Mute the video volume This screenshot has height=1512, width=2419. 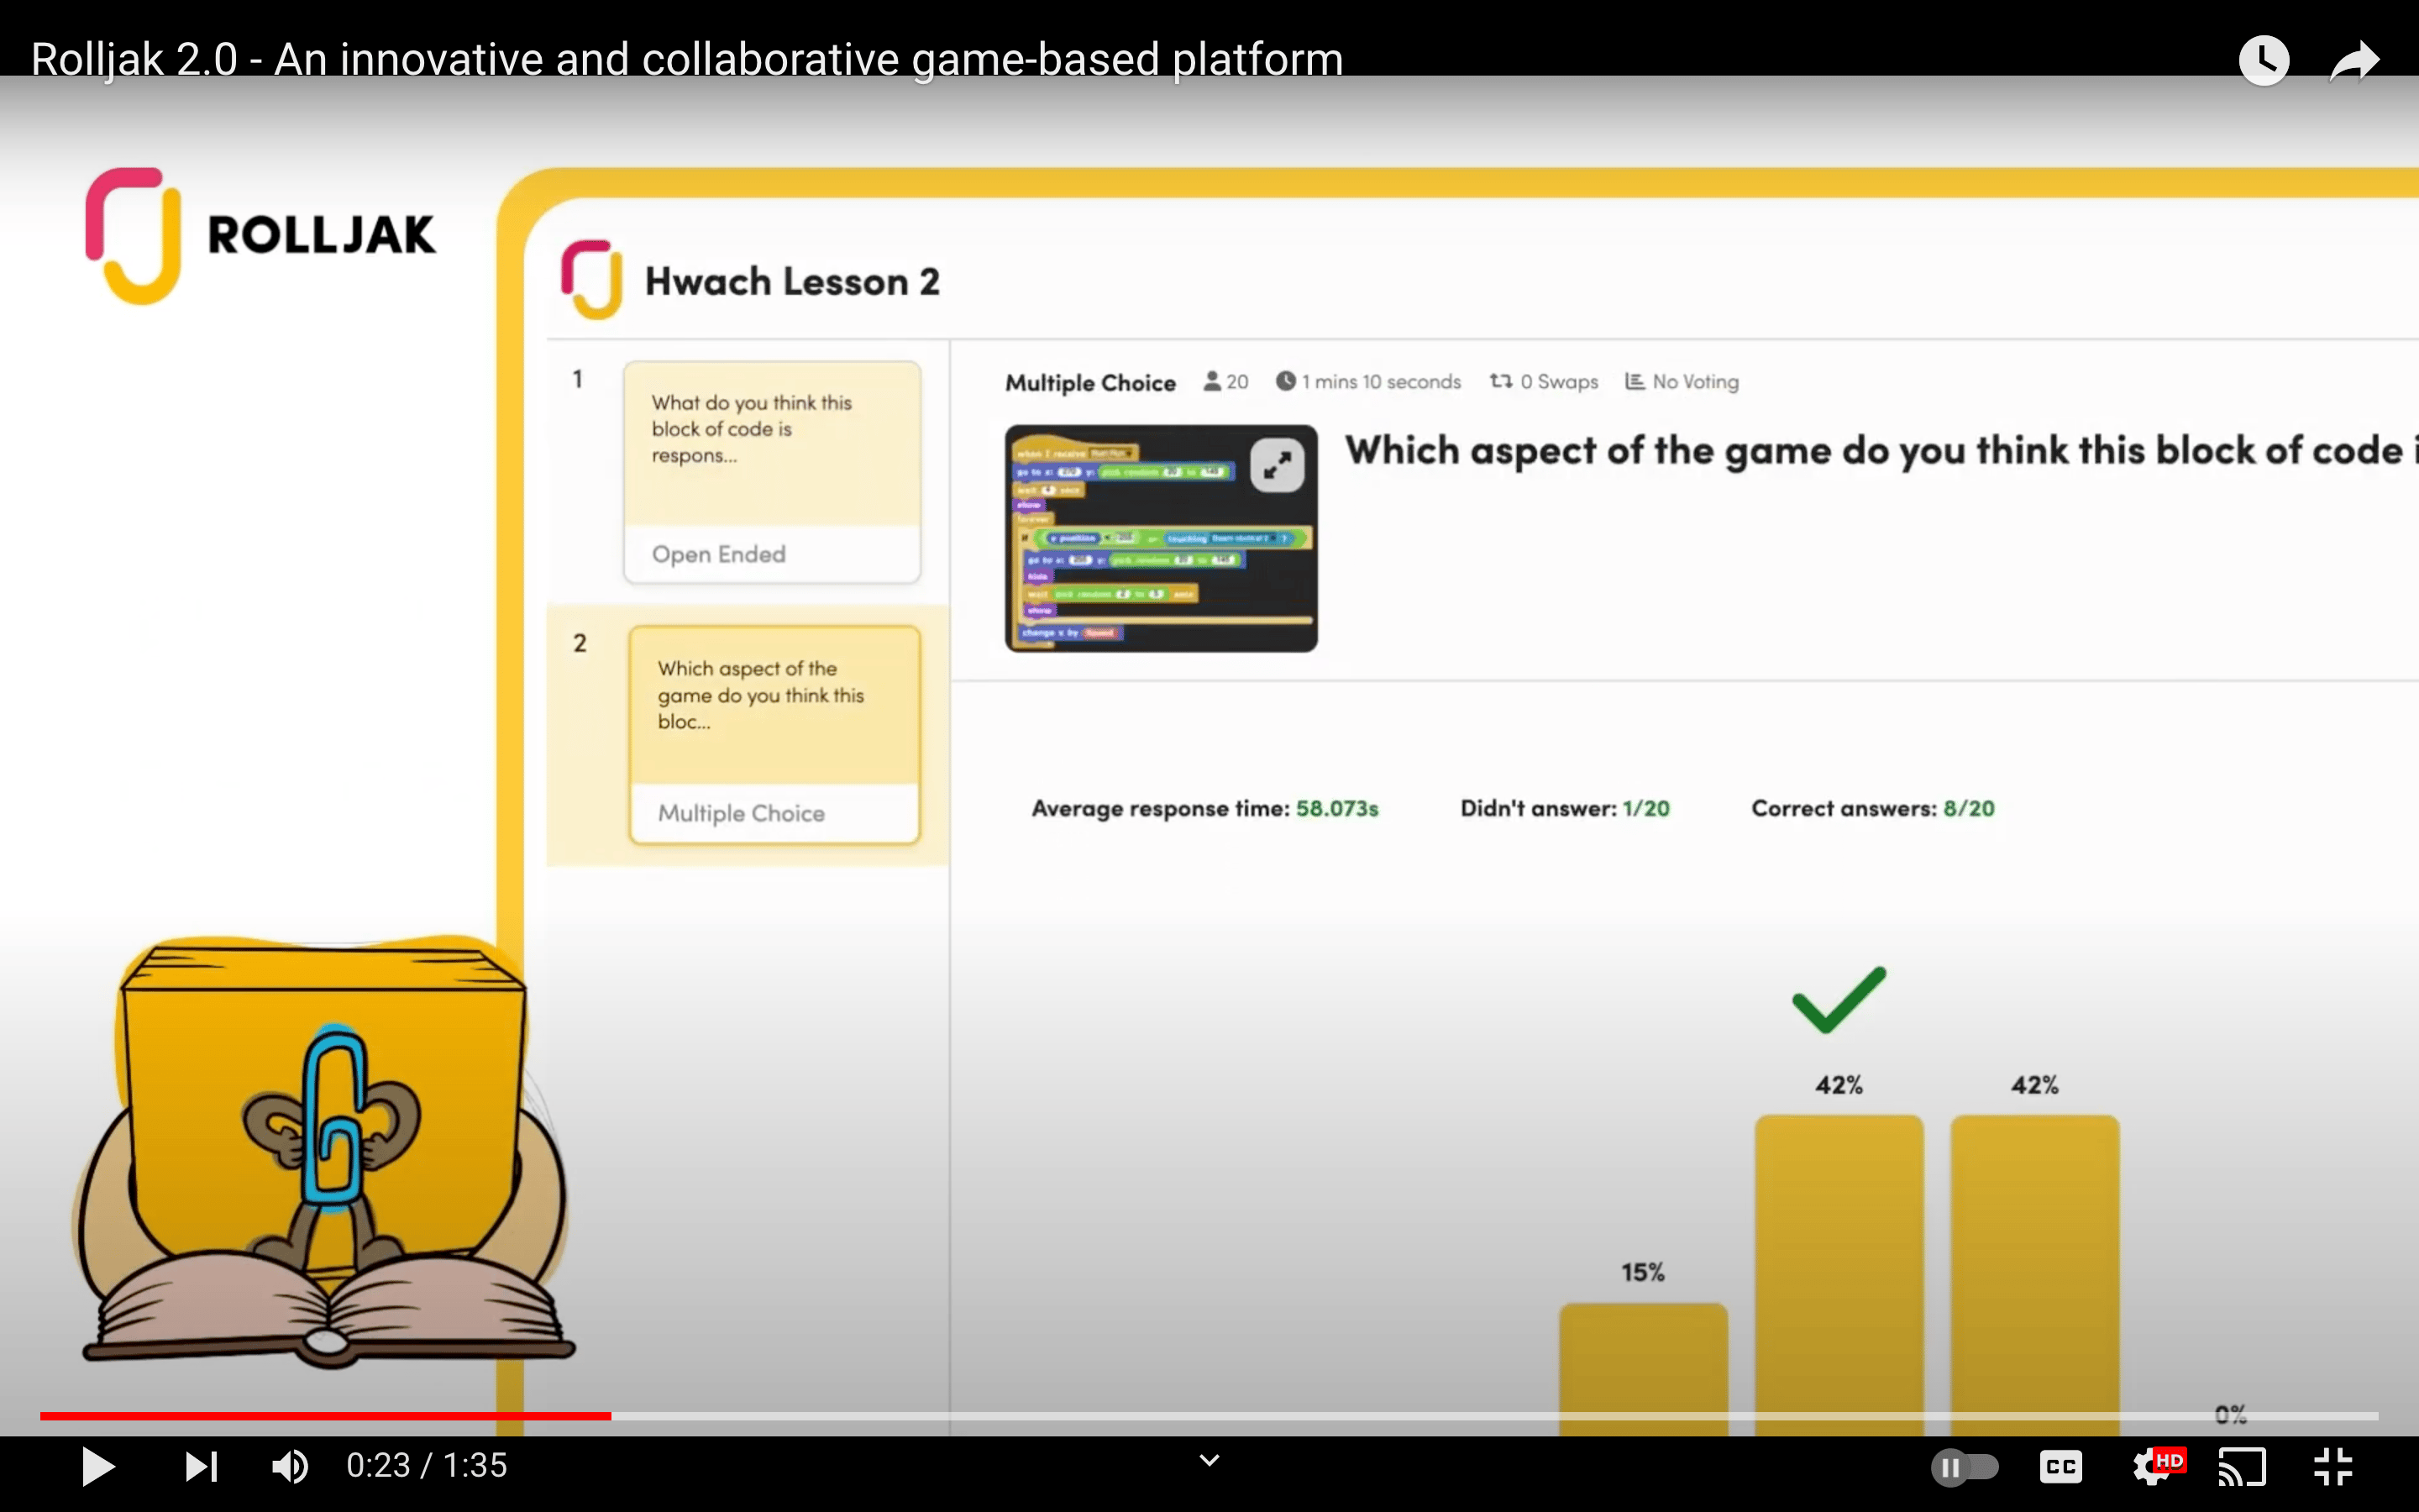(290, 1466)
